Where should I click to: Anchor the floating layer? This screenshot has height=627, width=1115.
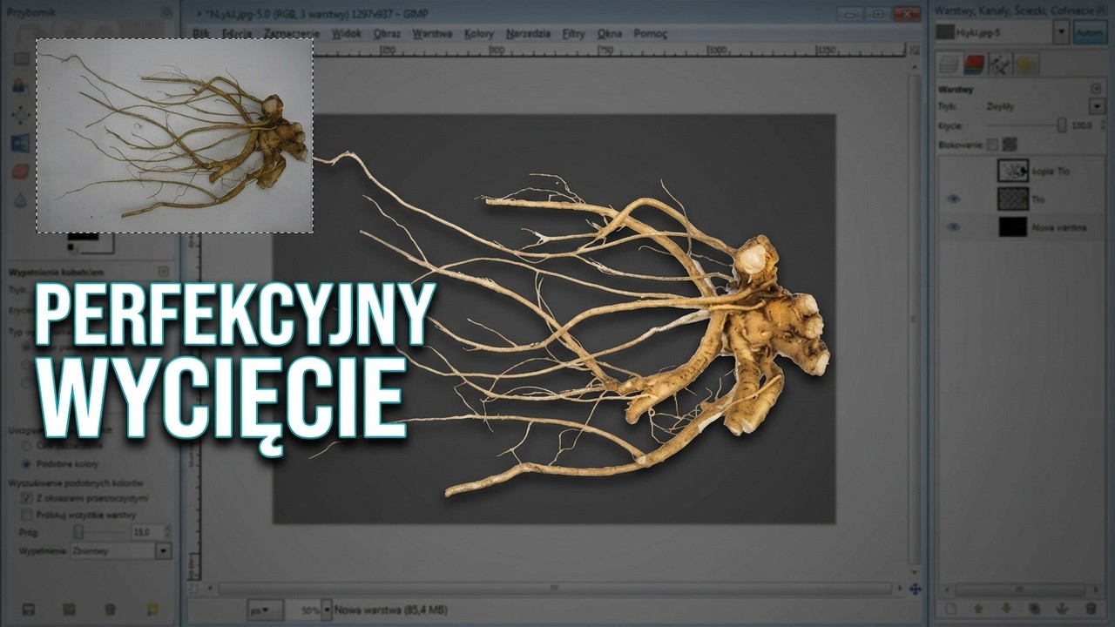[1062, 609]
